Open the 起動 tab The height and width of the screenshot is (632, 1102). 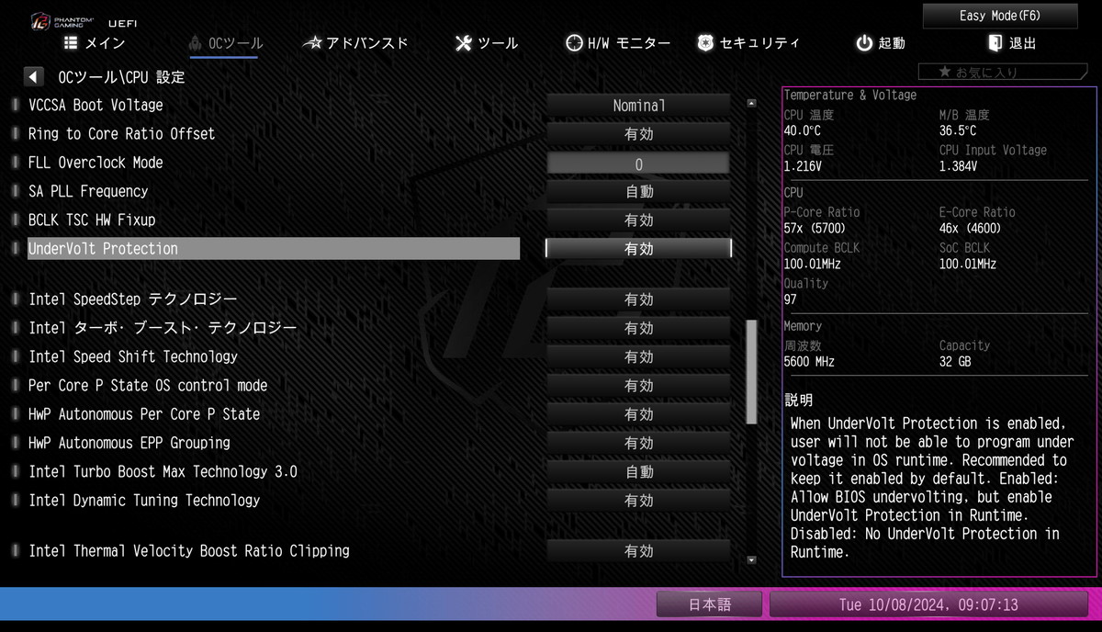point(881,43)
